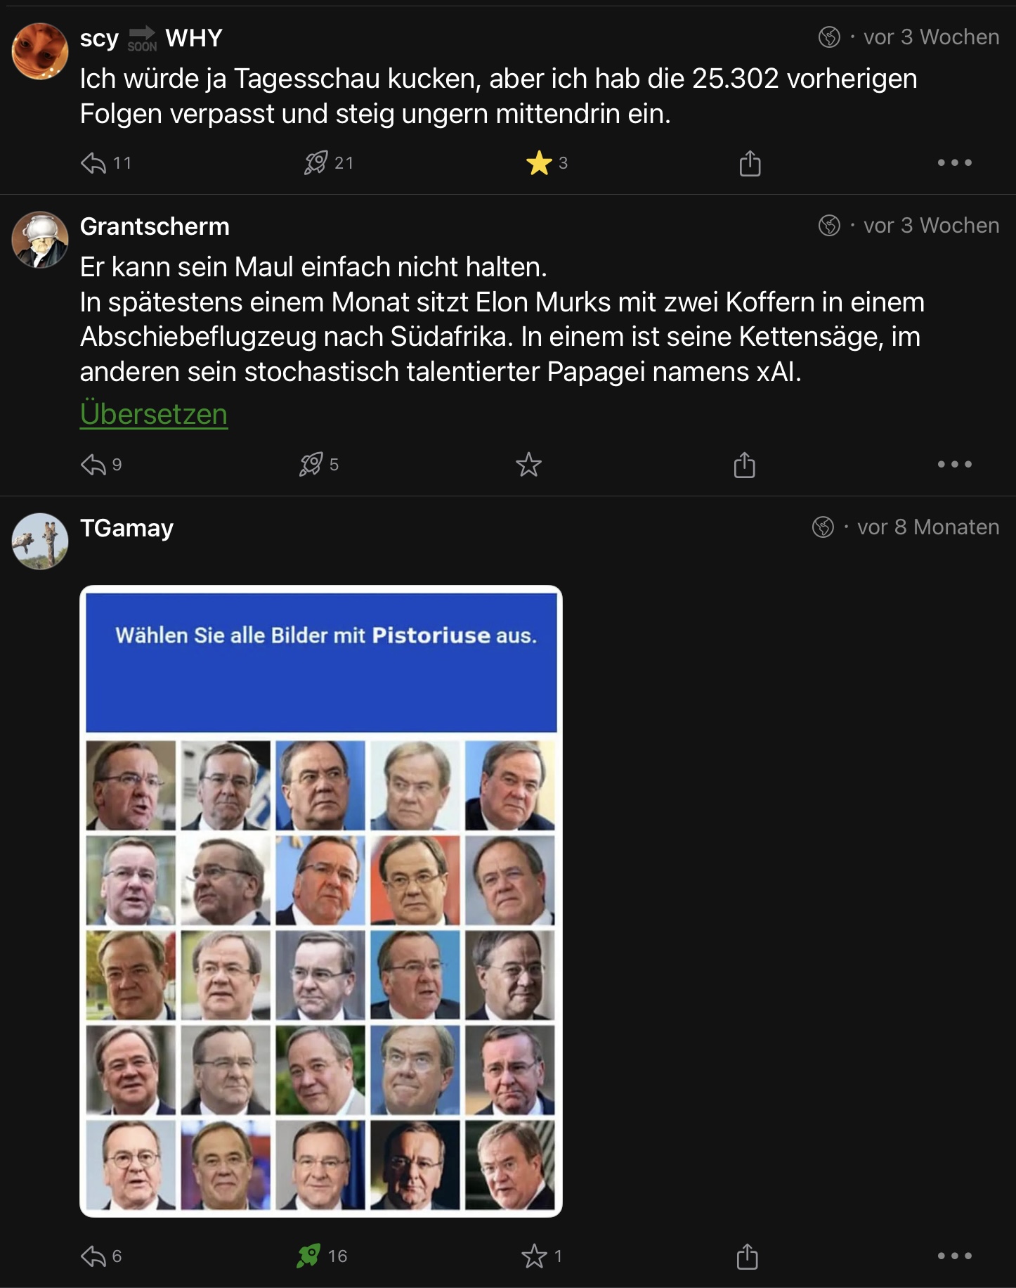Undo boost on TGamay's post

(308, 1256)
